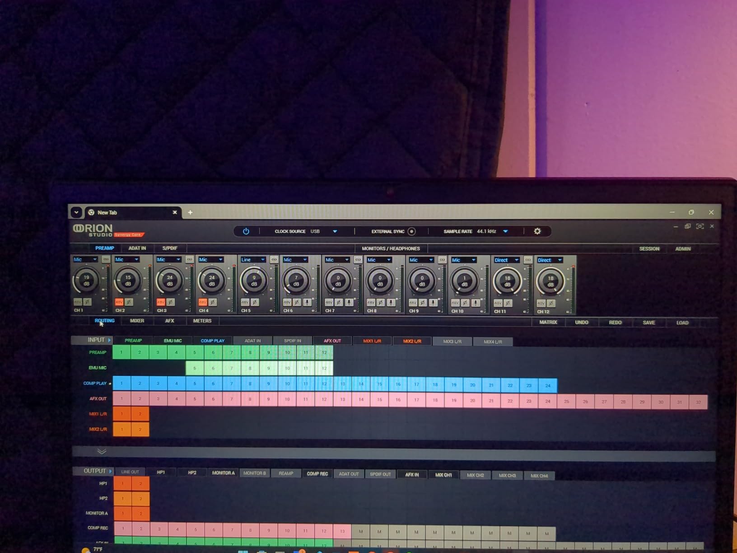The height and width of the screenshot is (553, 737).
Task: Invert phase on CH 4
Action: point(213,302)
